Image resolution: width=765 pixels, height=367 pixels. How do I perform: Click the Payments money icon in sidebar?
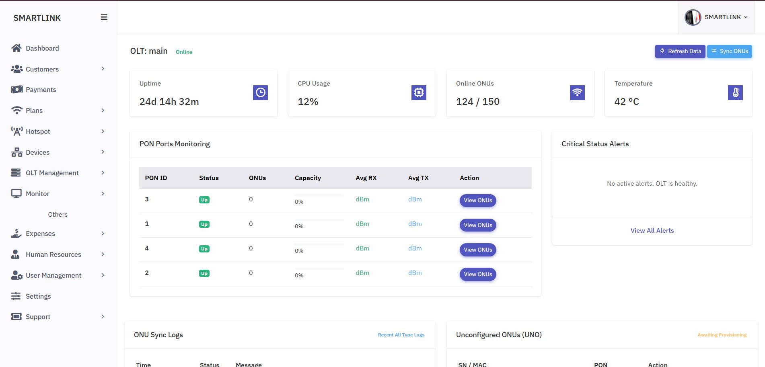[x=16, y=90]
